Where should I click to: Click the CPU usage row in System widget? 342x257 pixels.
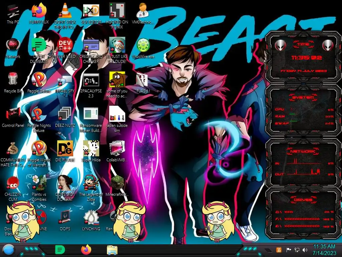click(304, 109)
